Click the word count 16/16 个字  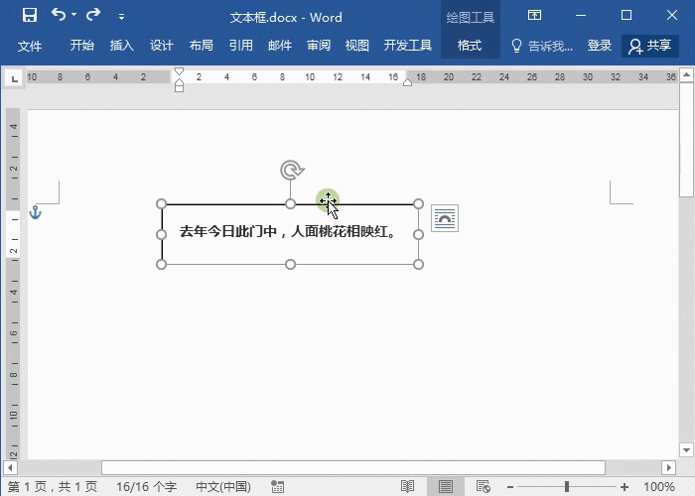[x=147, y=487]
